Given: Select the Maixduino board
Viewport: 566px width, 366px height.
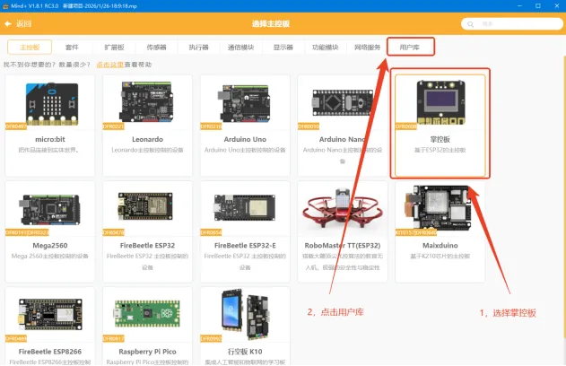Looking at the screenshot, I should click(x=440, y=231).
